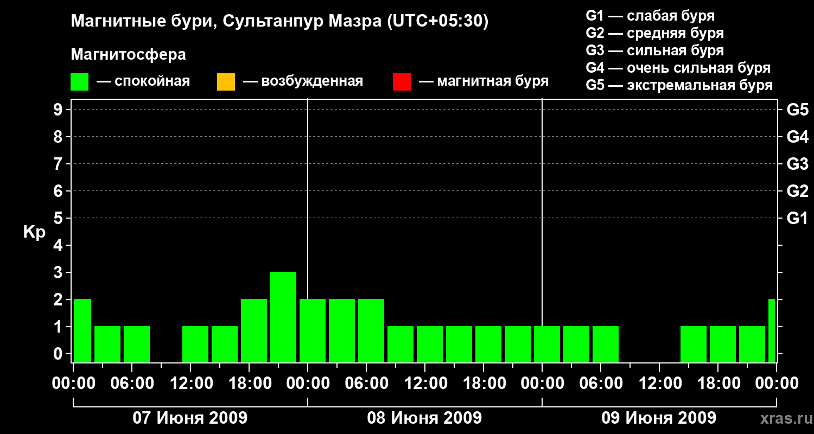The width and height of the screenshot is (814, 434).
Task: Click the 'G1 — слабая буря' legend line
Action: [650, 16]
